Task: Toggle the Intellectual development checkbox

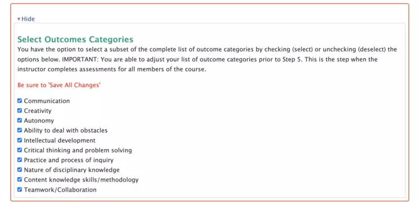Action: [x=20, y=141]
